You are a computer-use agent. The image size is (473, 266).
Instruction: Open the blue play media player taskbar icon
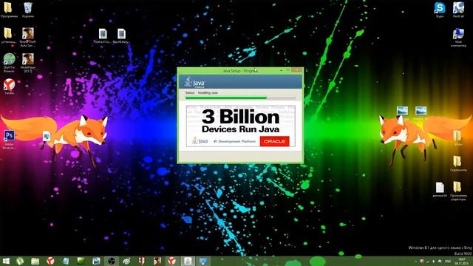pos(96,261)
